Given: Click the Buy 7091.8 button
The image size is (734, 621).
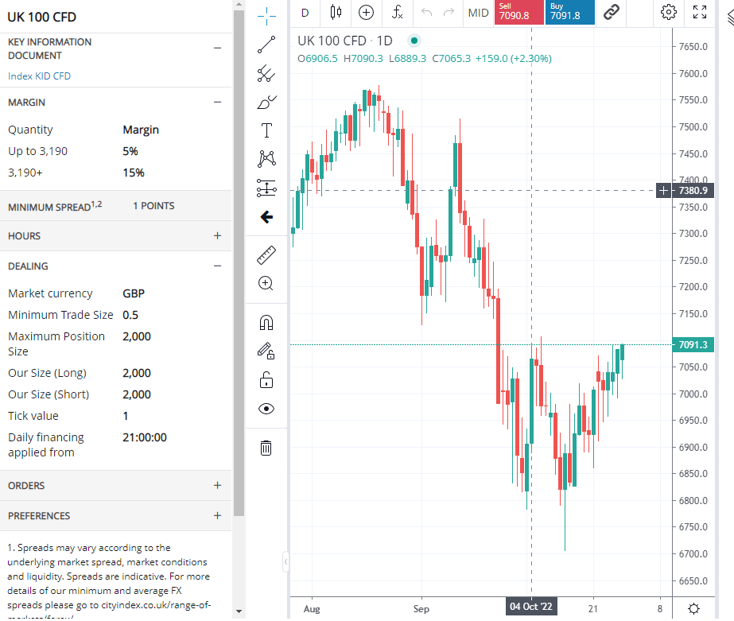Looking at the screenshot, I should point(569,12).
